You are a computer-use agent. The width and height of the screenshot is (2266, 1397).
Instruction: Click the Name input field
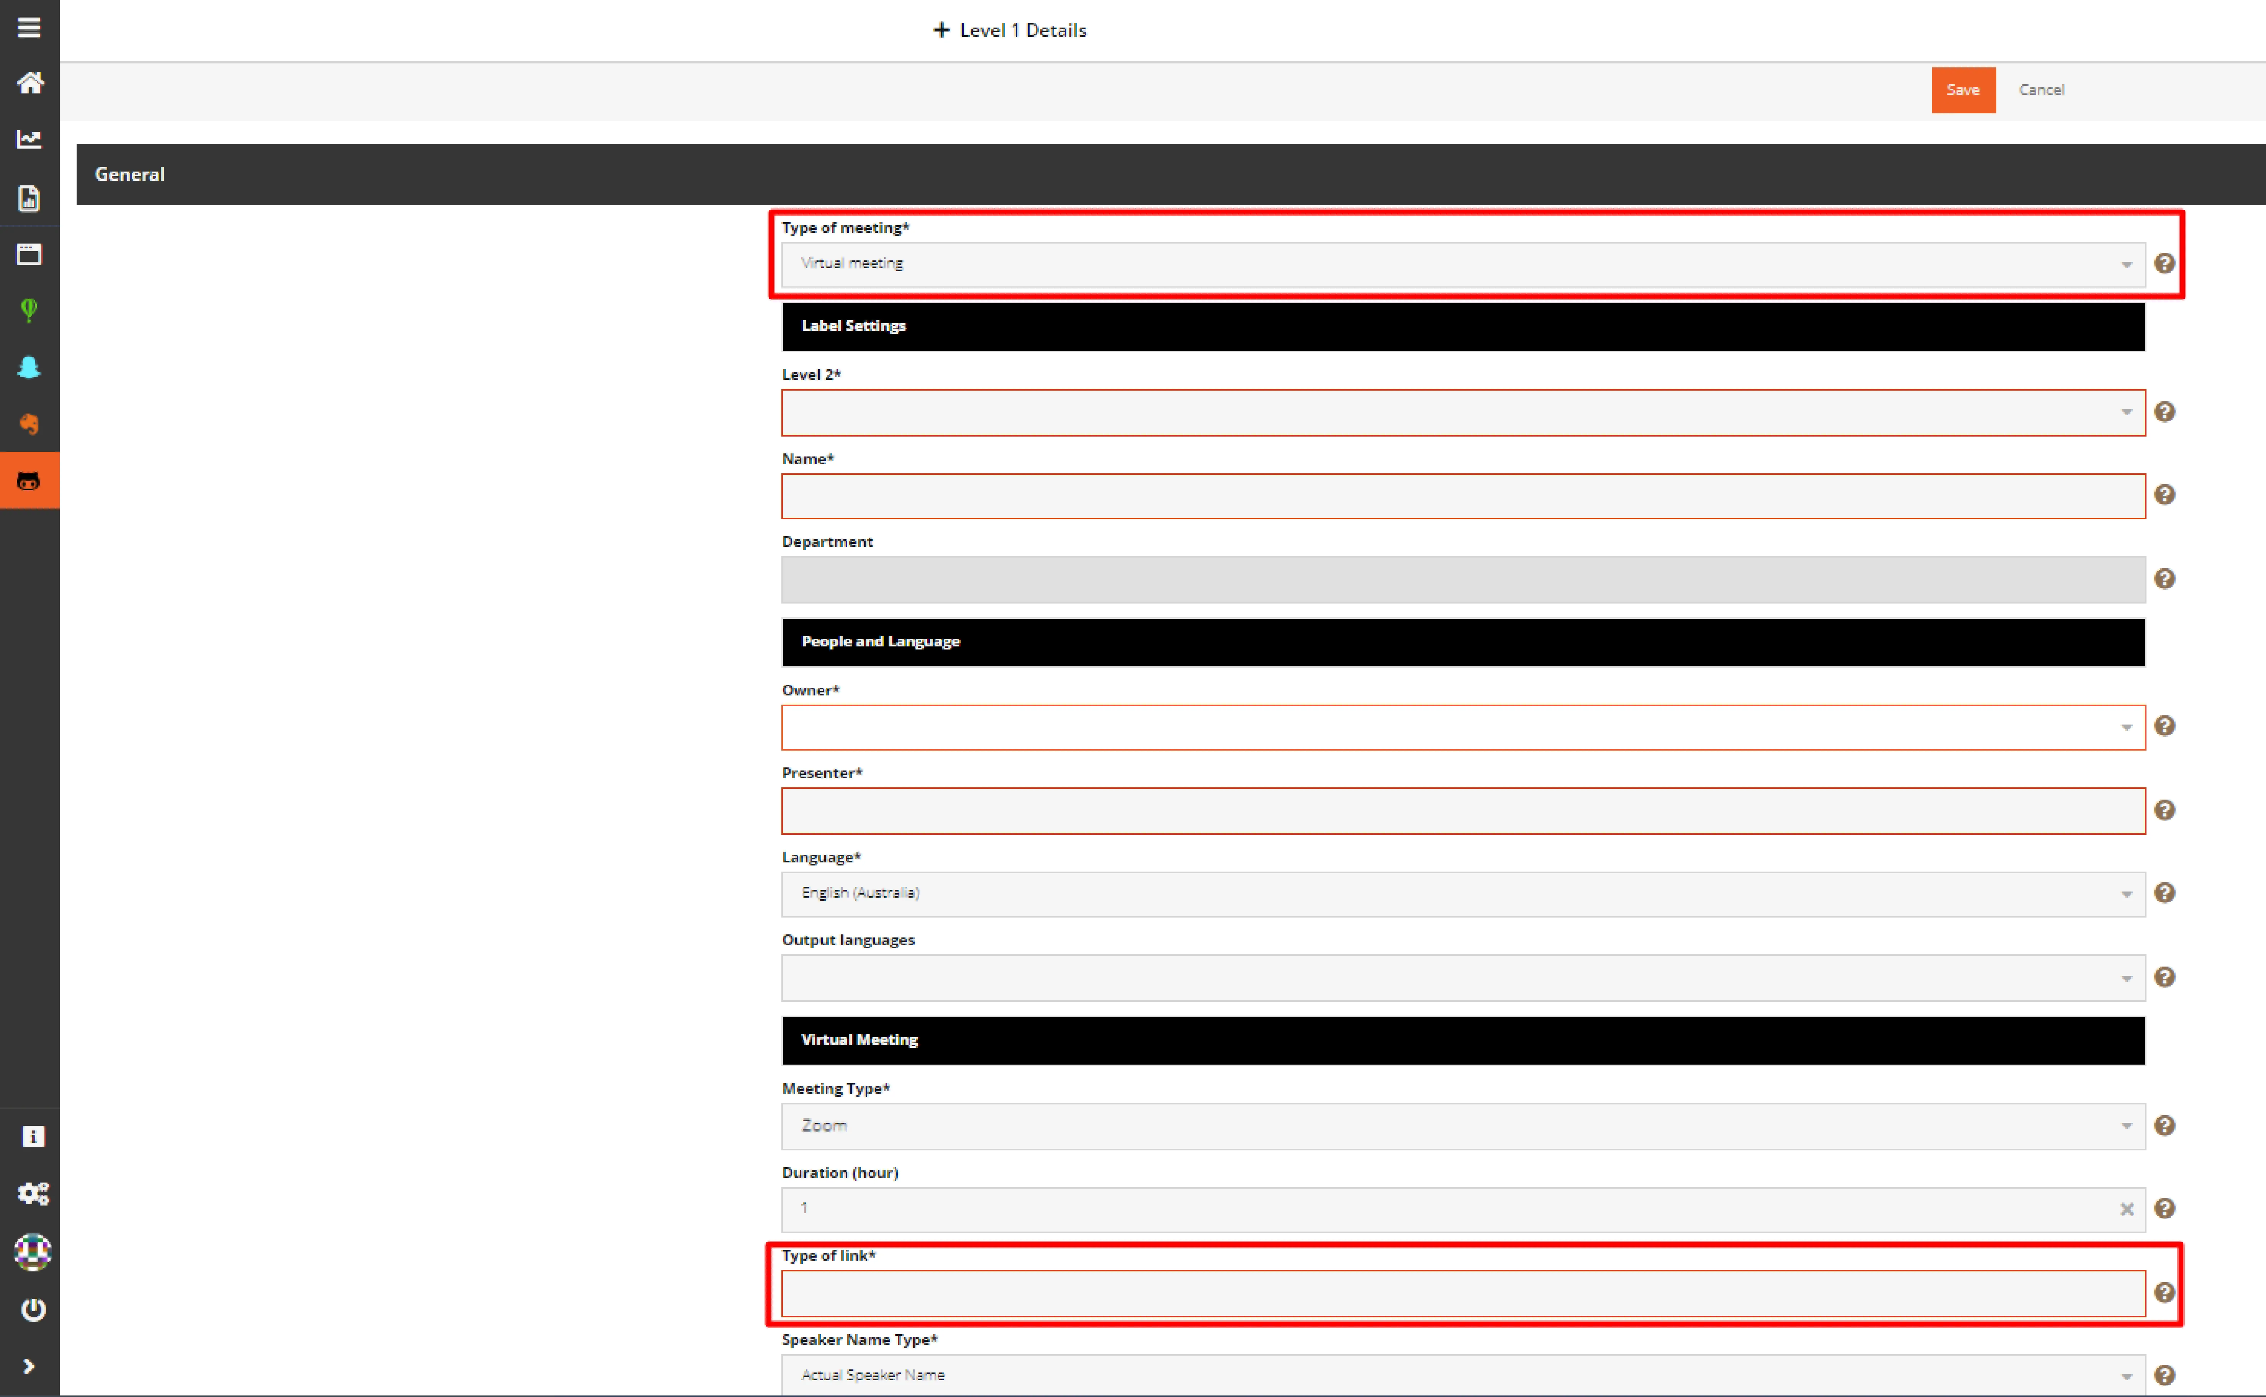point(1462,496)
